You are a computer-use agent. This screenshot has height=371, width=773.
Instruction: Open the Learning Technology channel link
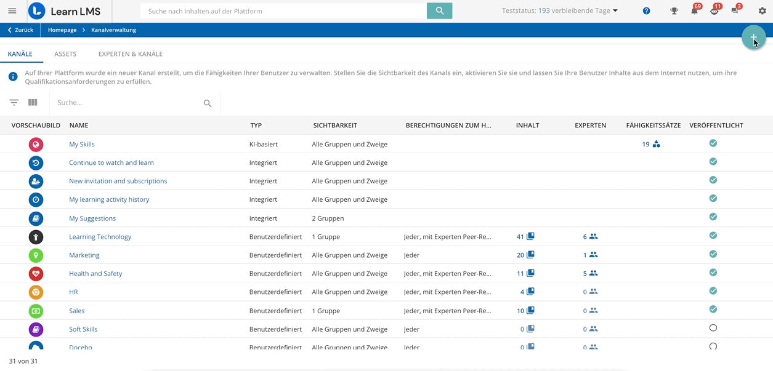click(100, 237)
